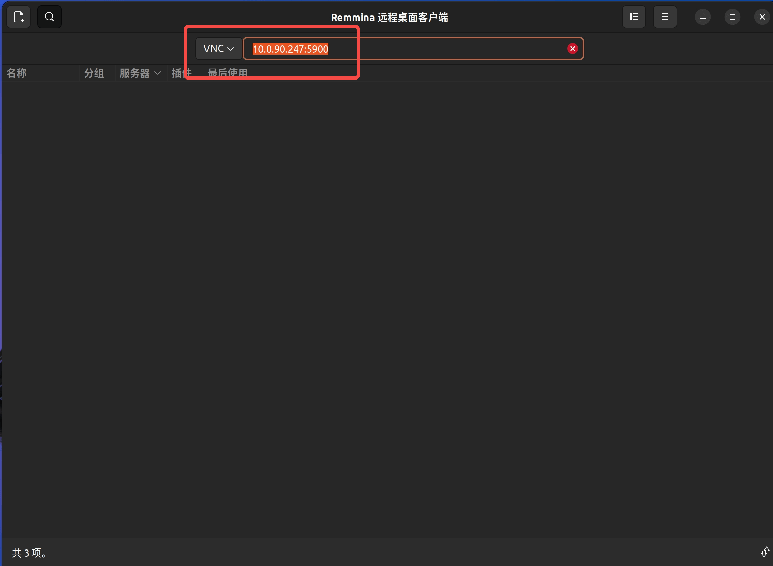Sort connections by 分组 column

[94, 73]
